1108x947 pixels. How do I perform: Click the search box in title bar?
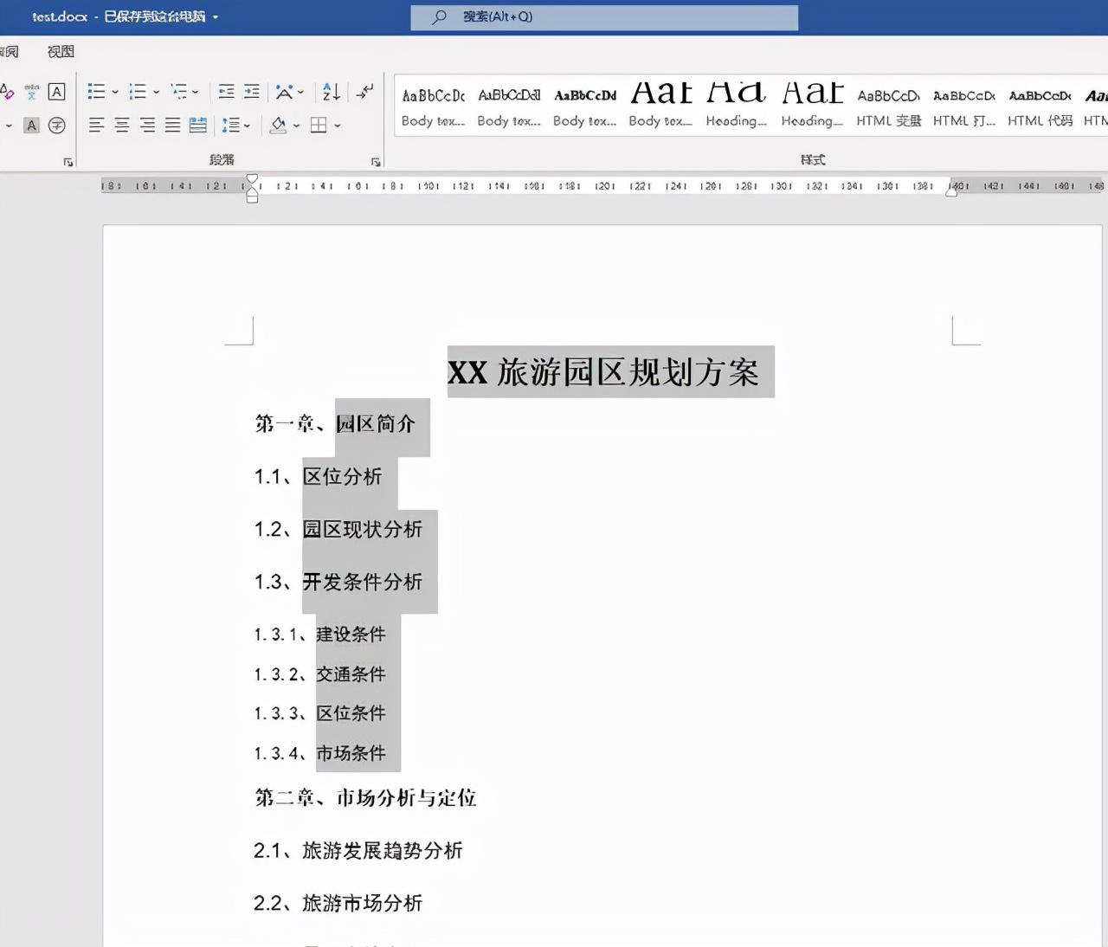(x=604, y=16)
